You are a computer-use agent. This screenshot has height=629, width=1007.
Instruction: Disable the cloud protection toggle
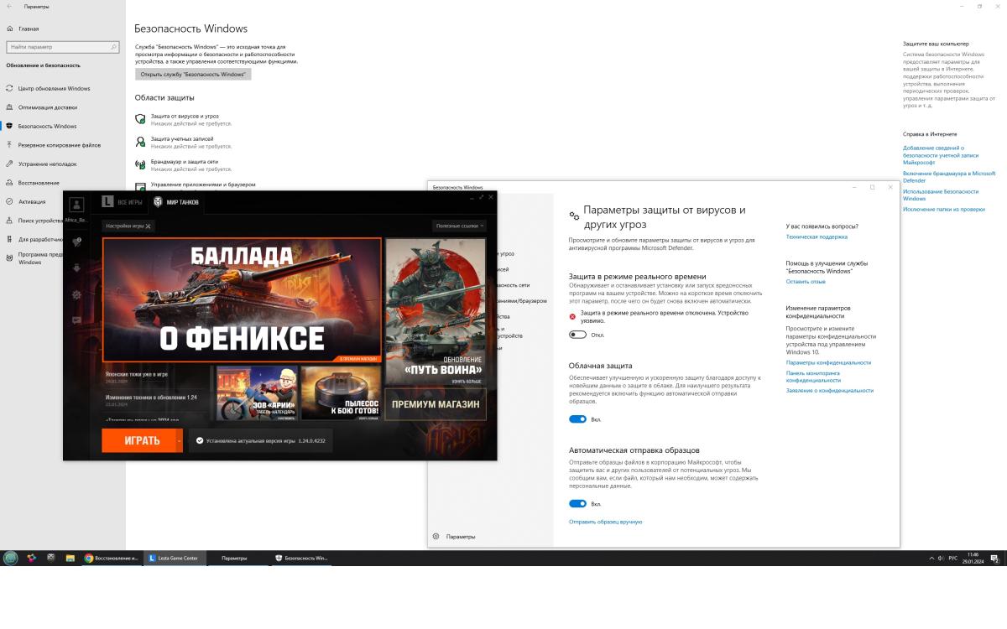577,419
